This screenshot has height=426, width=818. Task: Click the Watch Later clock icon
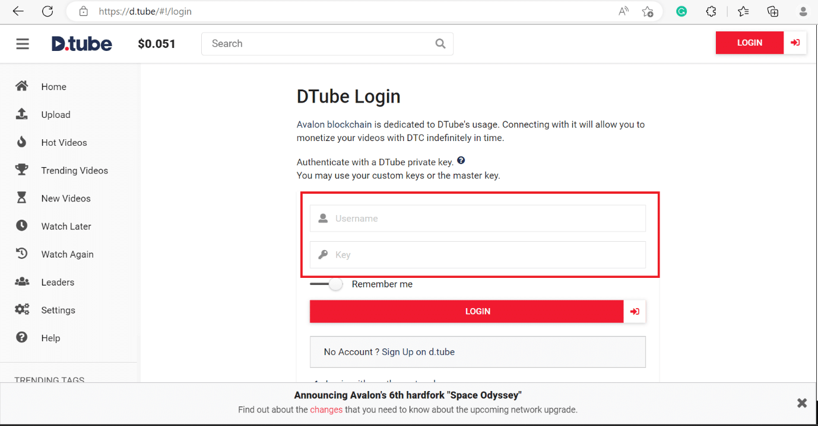(22, 226)
